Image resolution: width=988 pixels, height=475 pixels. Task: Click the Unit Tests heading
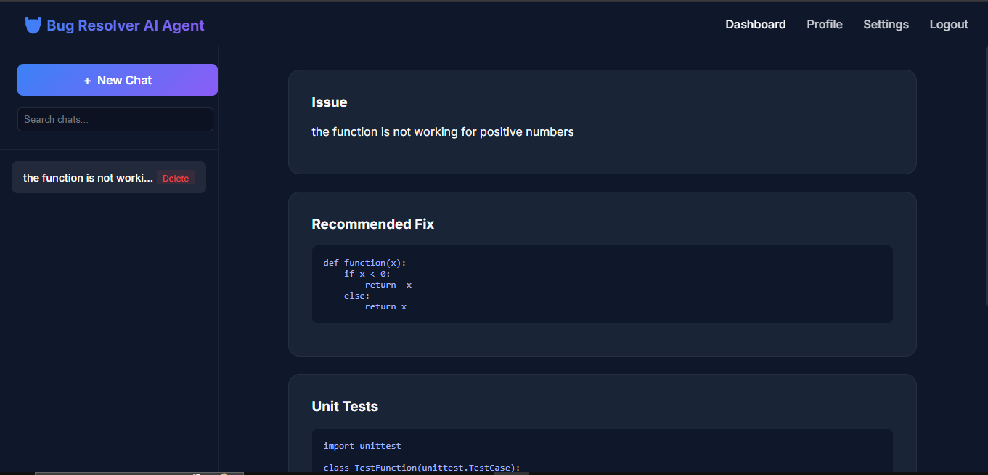pyautogui.click(x=345, y=407)
